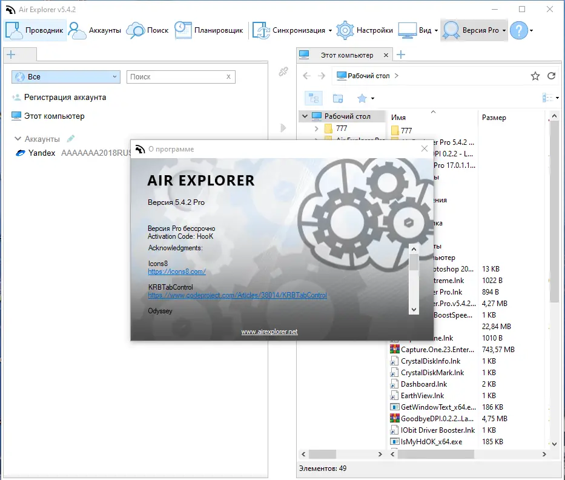Image resolution: width=565 pixels, height=480 pixels.
Task: Click the new folder icon above file list
Action: click(338, 98)
